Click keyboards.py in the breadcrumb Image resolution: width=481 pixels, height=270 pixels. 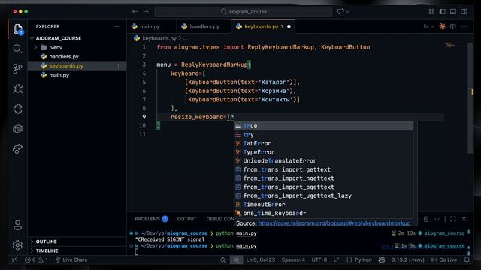tap(159, 38)
